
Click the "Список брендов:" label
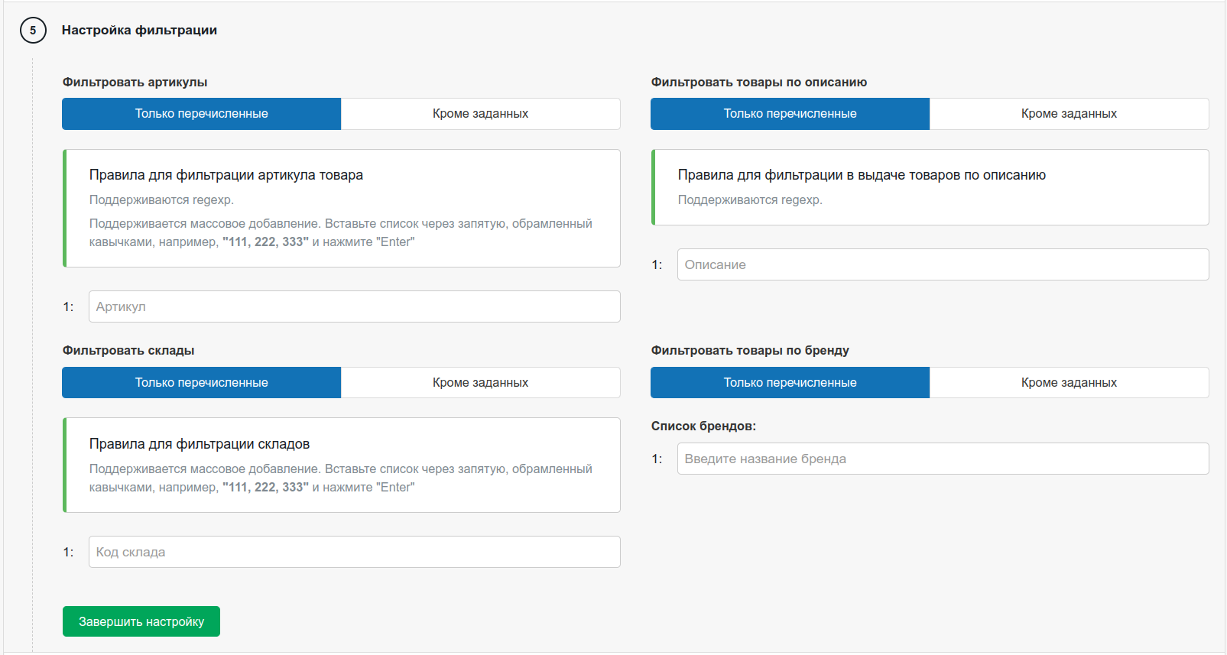[x=703, y=426]
